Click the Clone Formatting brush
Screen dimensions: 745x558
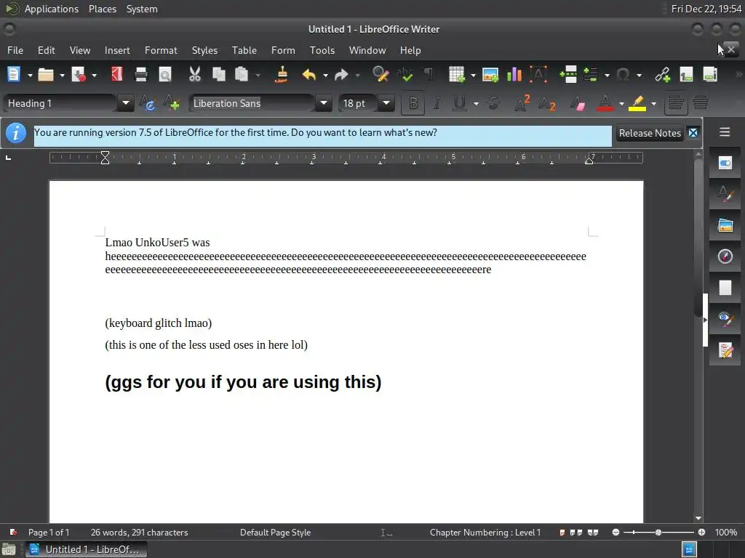pyautogui.click(x=282, y=75)
